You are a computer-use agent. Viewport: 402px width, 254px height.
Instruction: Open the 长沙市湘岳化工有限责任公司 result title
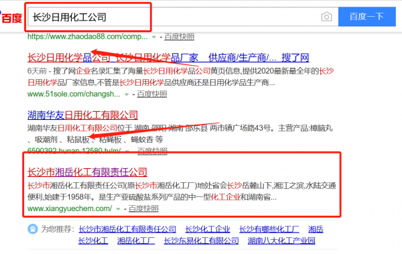pyautogui.click(x=87, y=172)
